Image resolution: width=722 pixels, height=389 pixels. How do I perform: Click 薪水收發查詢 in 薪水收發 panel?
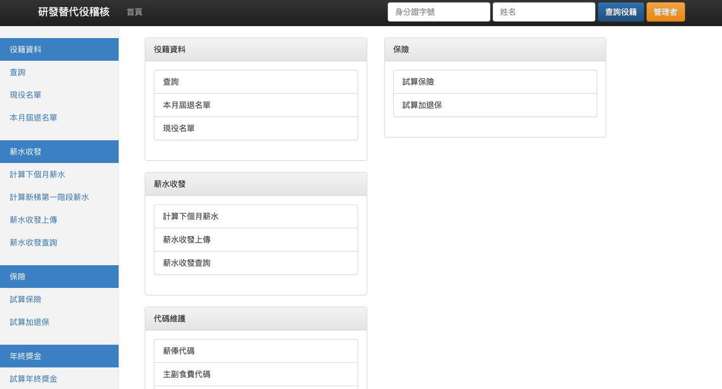[x=256, y=263]
